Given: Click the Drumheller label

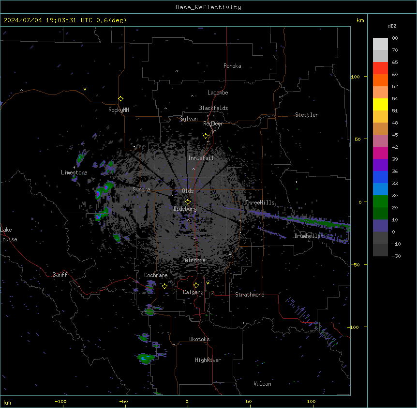Looking at the screenshot, I should [309, 236].
